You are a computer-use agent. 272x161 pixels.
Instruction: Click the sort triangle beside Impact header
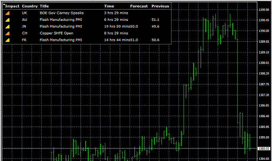4,5
